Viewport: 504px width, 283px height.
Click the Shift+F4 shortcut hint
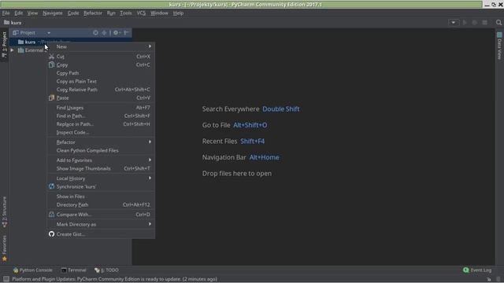click(252, 141)
